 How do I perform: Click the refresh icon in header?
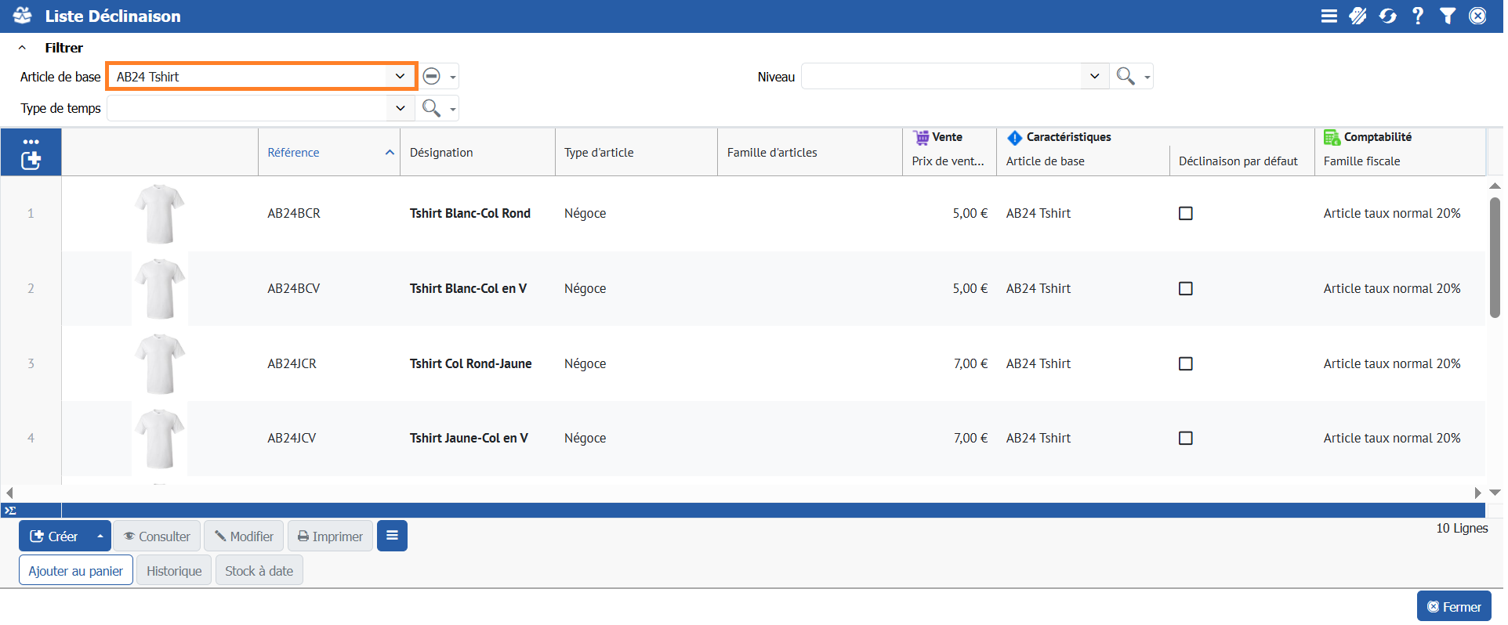coord(1387,16)
